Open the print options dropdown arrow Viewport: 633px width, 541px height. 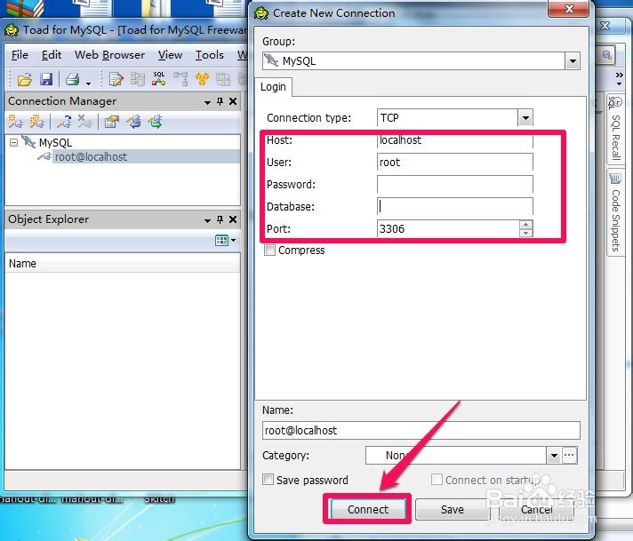tap(88, 84)
